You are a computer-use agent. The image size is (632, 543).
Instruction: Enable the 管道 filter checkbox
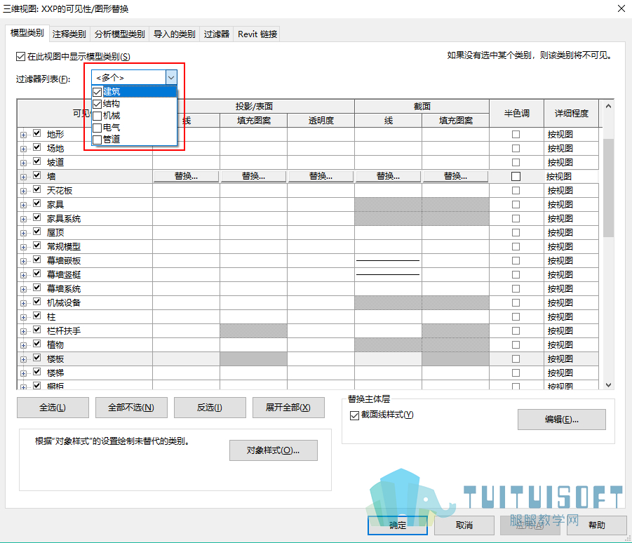coord(97,140)
